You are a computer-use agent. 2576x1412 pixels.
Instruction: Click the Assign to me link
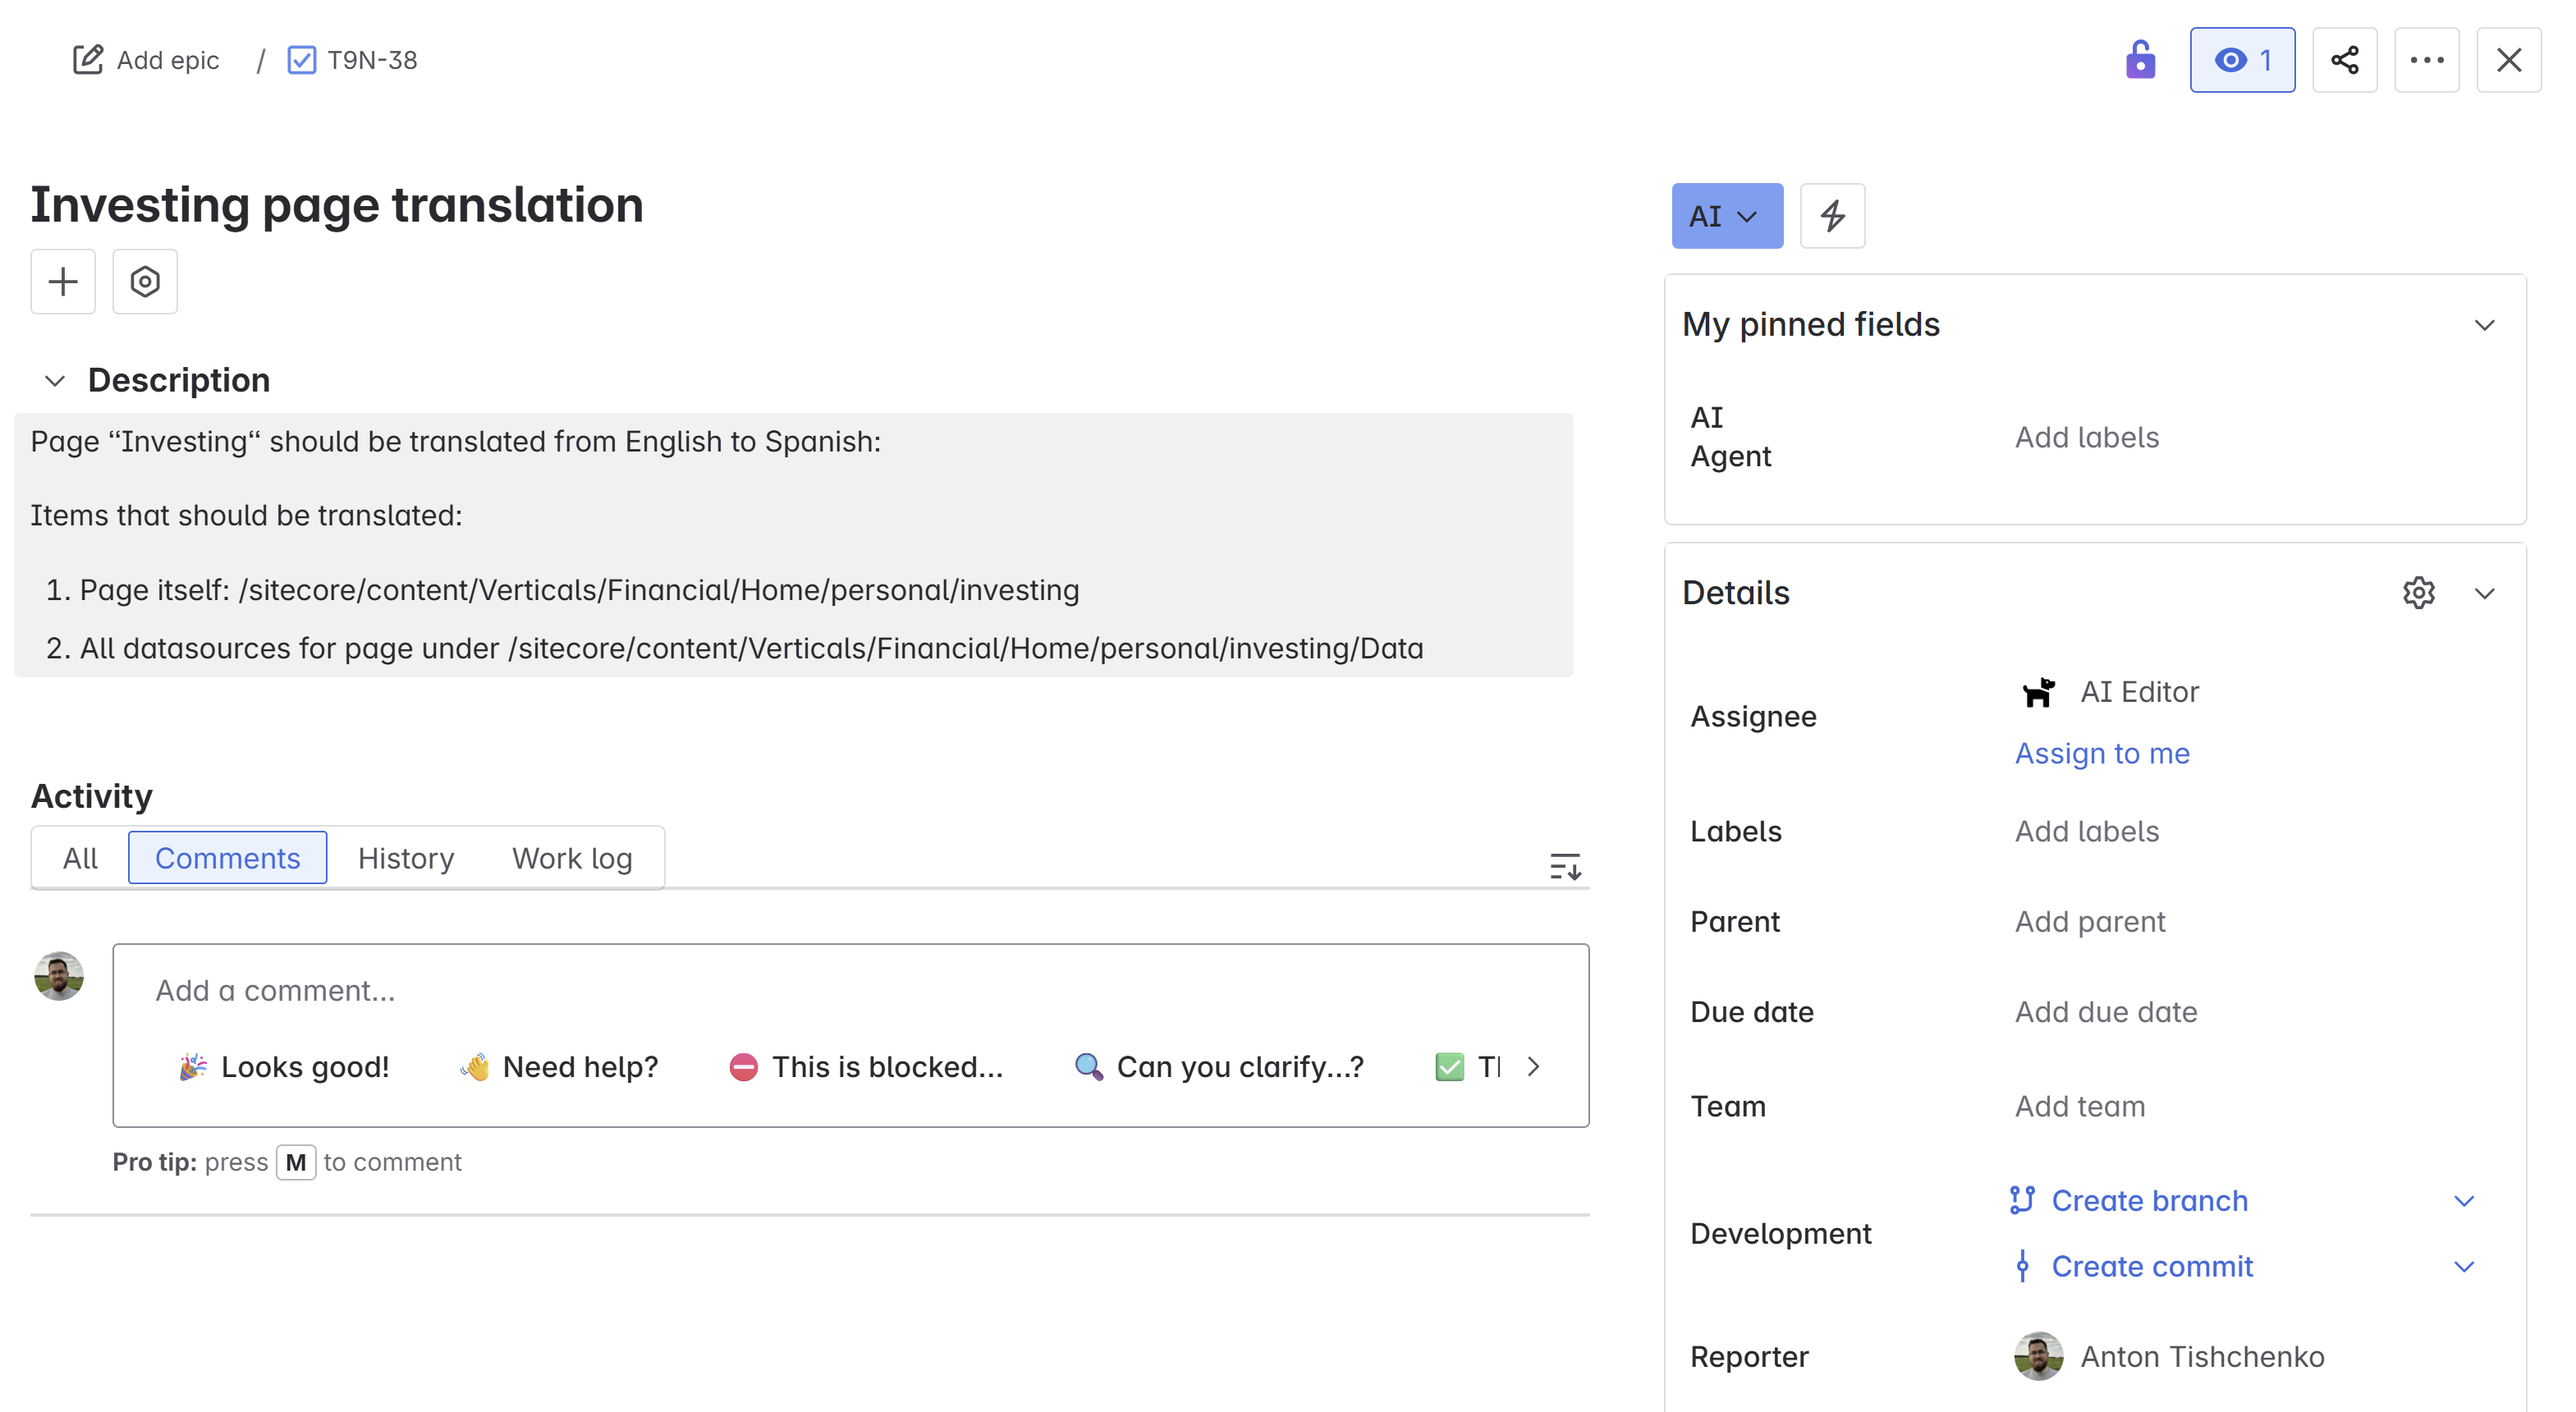pos(2101,753)
